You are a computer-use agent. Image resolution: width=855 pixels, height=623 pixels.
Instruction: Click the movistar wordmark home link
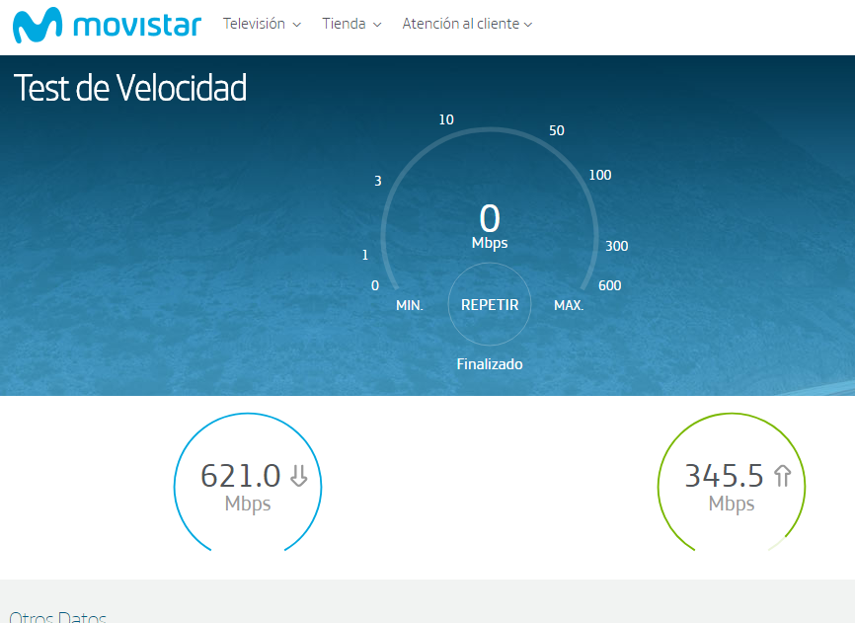(137, 25)
